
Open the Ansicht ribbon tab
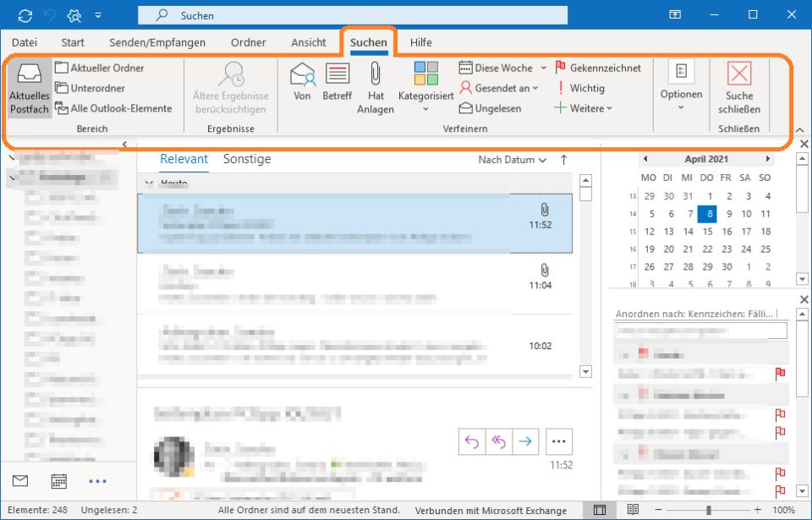[x=309, y=42]
